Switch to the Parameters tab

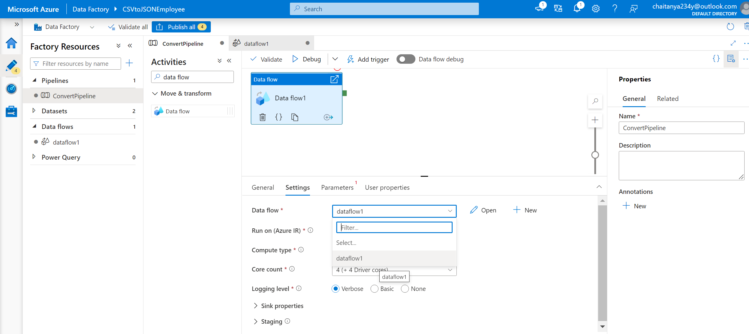click(337, 187)
